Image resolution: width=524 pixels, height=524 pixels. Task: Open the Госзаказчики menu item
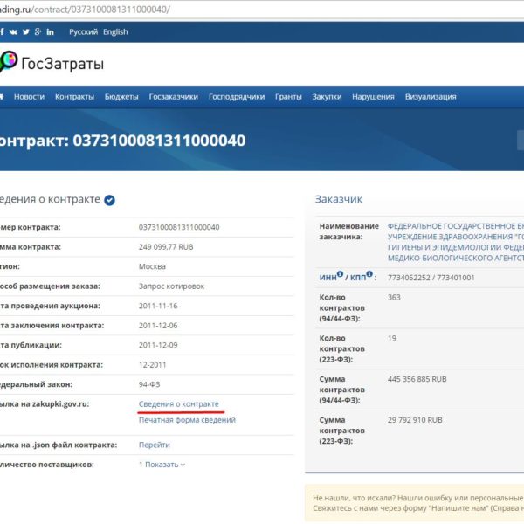174,97
